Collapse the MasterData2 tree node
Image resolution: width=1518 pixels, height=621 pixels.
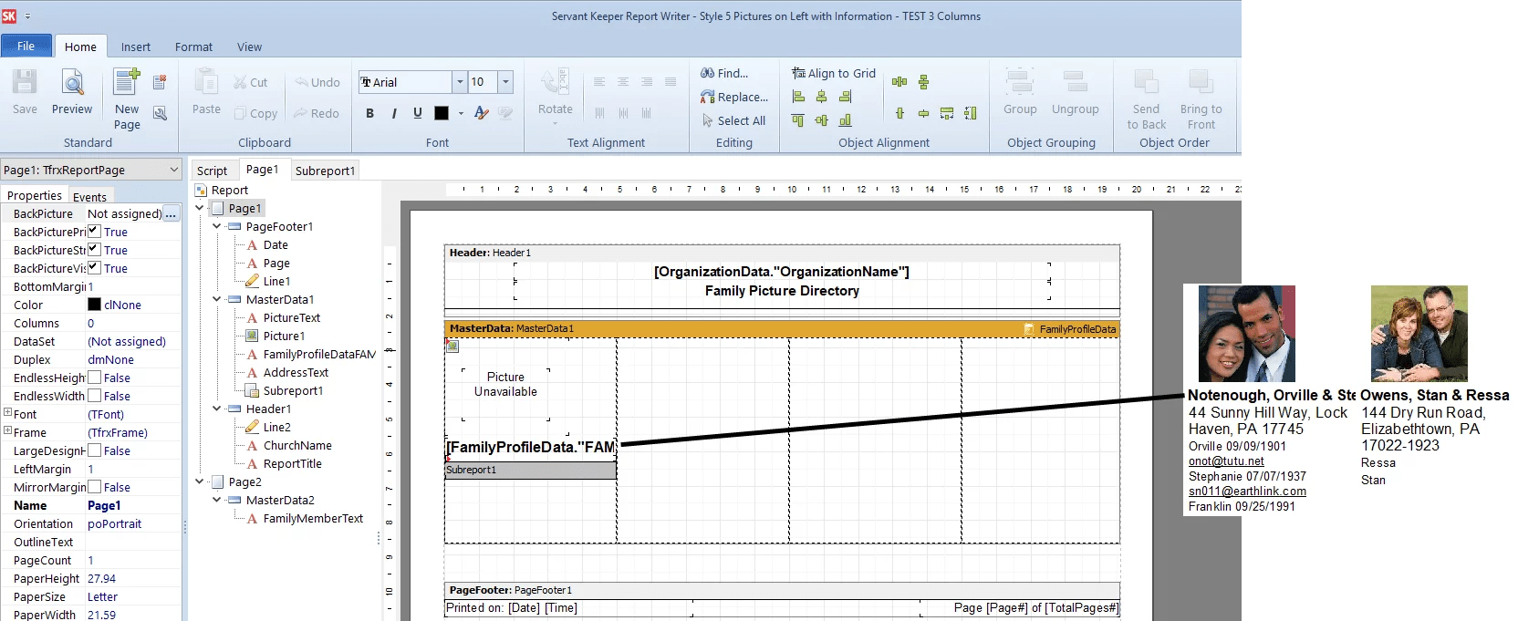[217, 500]
